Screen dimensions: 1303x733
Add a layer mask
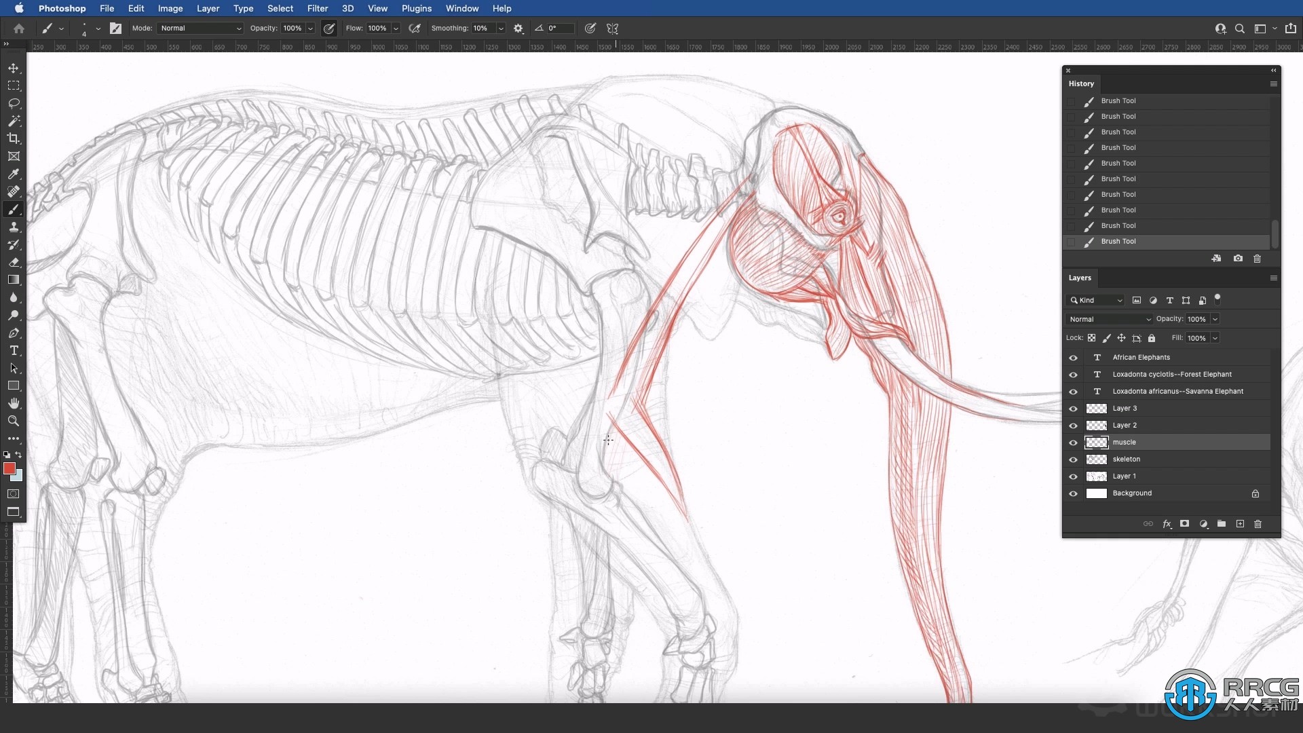pos(1184,524)
